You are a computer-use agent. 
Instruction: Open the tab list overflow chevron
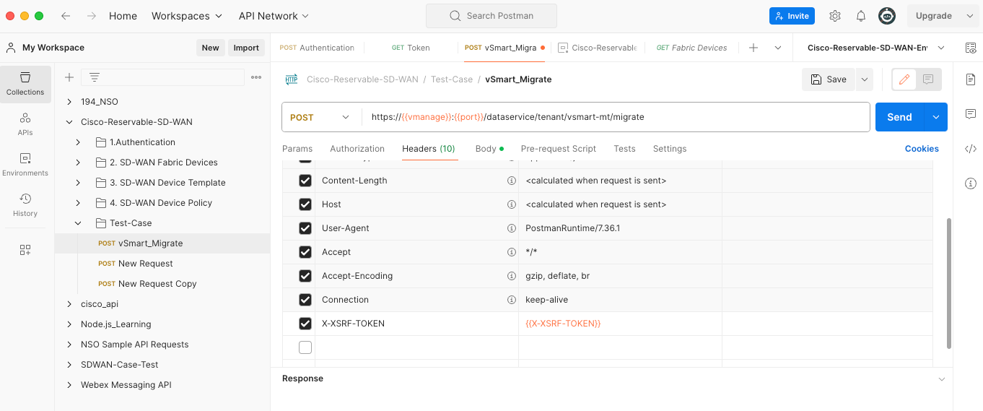pos(778,48)
